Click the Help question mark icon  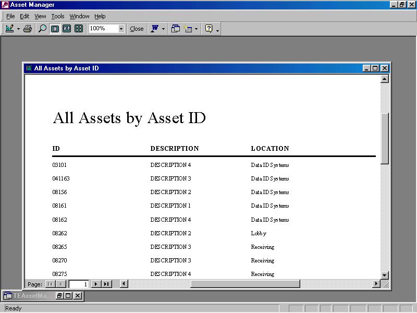(x=209, y=29)
